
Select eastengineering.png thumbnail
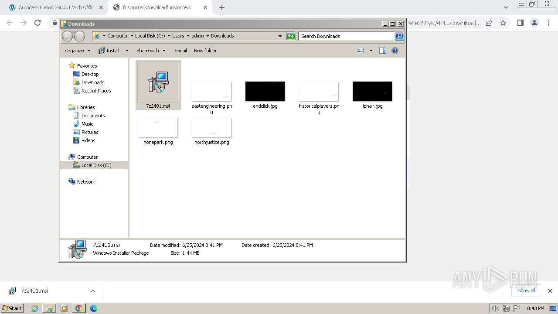point(211,91)
